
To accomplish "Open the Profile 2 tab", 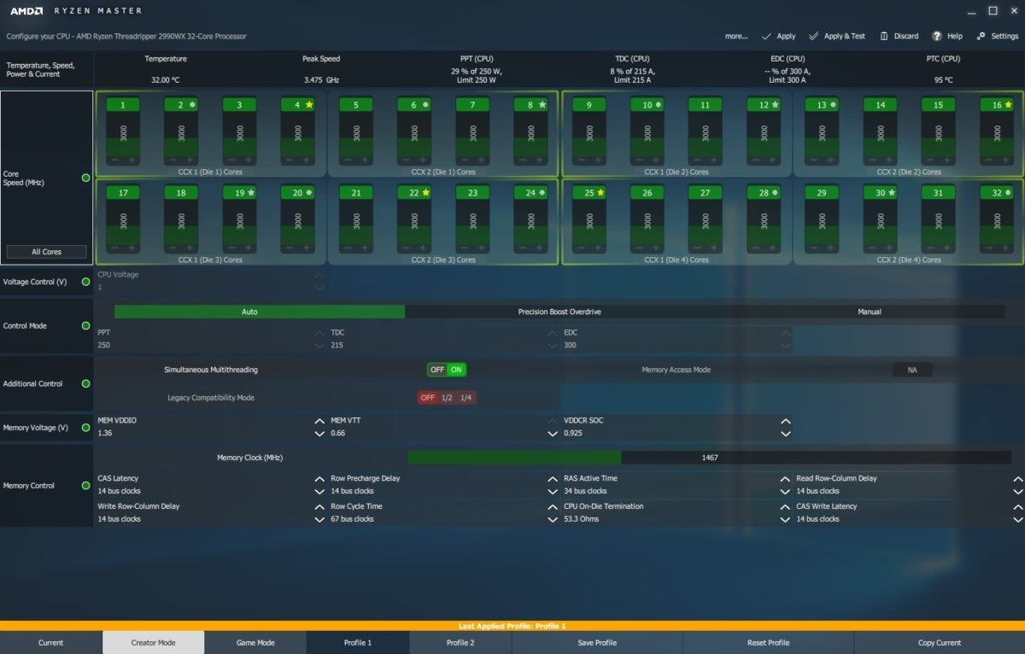I will point(460,643).
